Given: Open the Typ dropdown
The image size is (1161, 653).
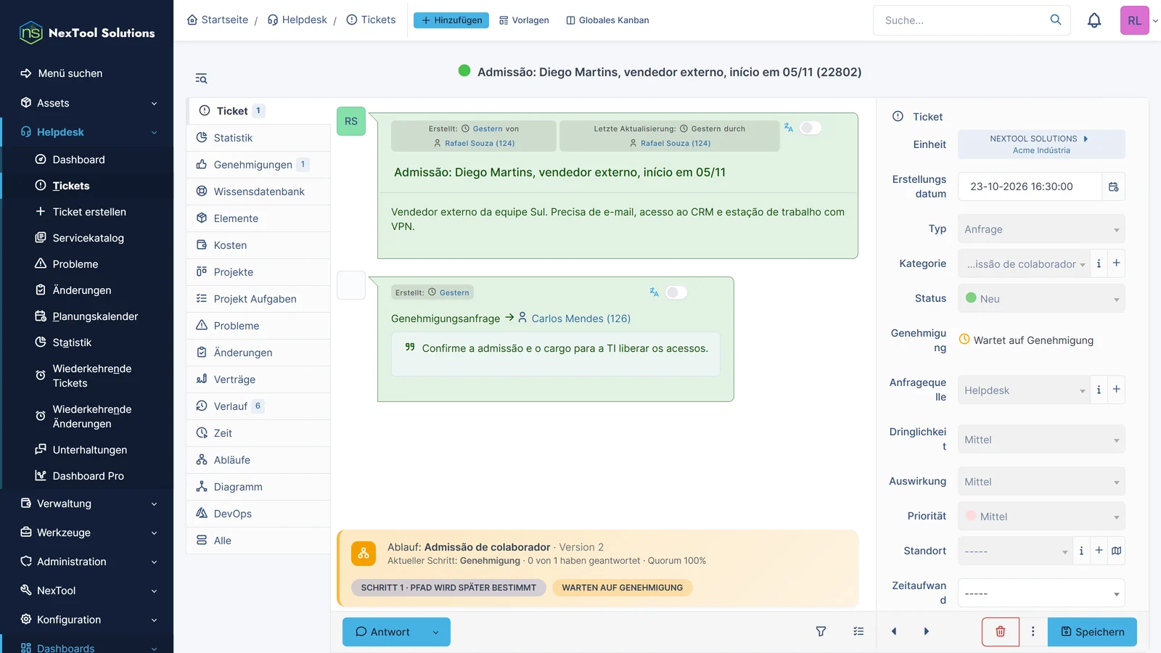Looking at the screenshot, I should click(1041, 229).
